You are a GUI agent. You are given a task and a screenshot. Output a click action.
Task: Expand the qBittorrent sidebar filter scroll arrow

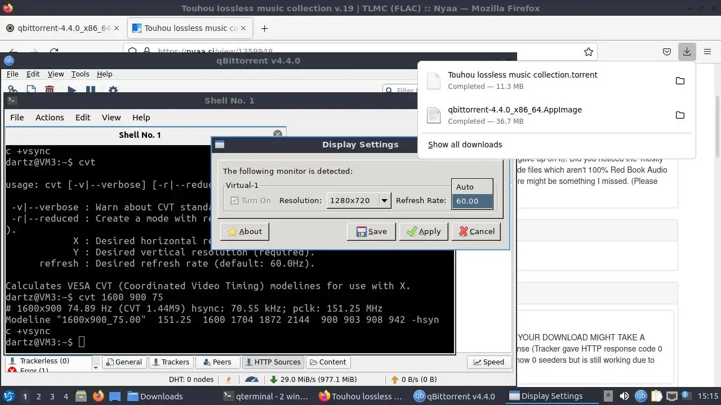tap(96, 367)
